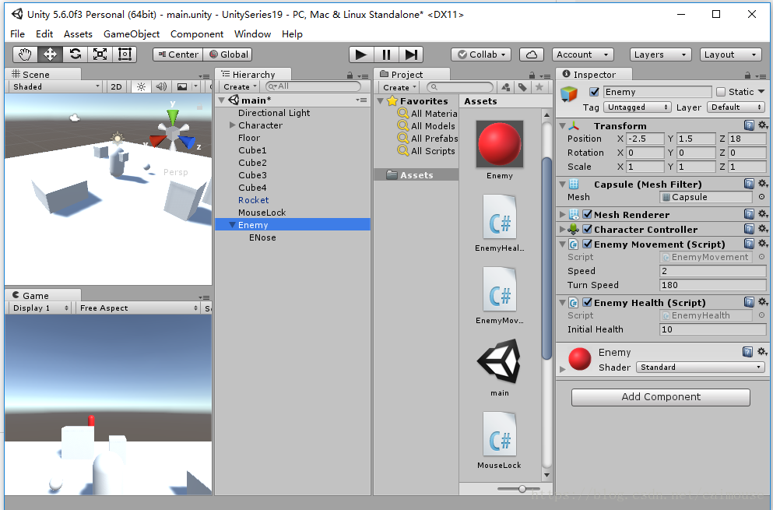Pause the game preview

(386, 55)
